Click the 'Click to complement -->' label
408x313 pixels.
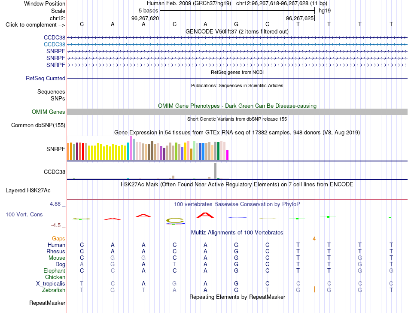tap(35, 25)
